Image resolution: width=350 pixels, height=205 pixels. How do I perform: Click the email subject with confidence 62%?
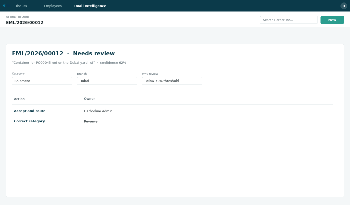pos(69,63)
